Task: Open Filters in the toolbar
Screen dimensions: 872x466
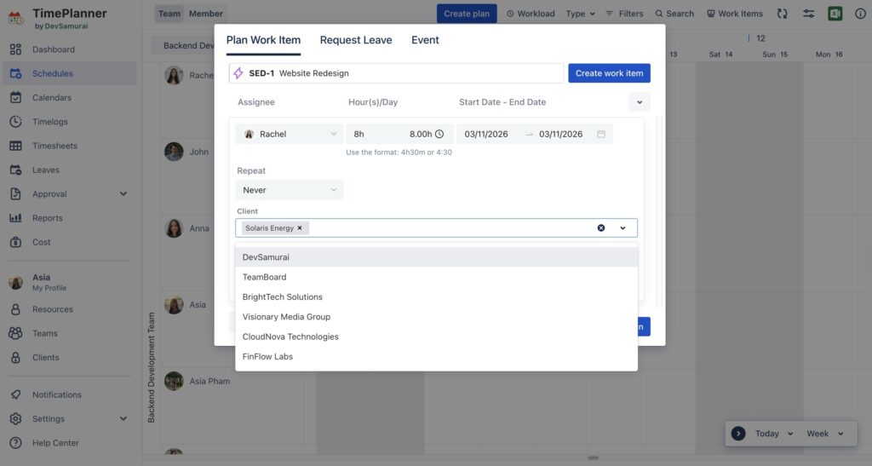Action: 624,14
